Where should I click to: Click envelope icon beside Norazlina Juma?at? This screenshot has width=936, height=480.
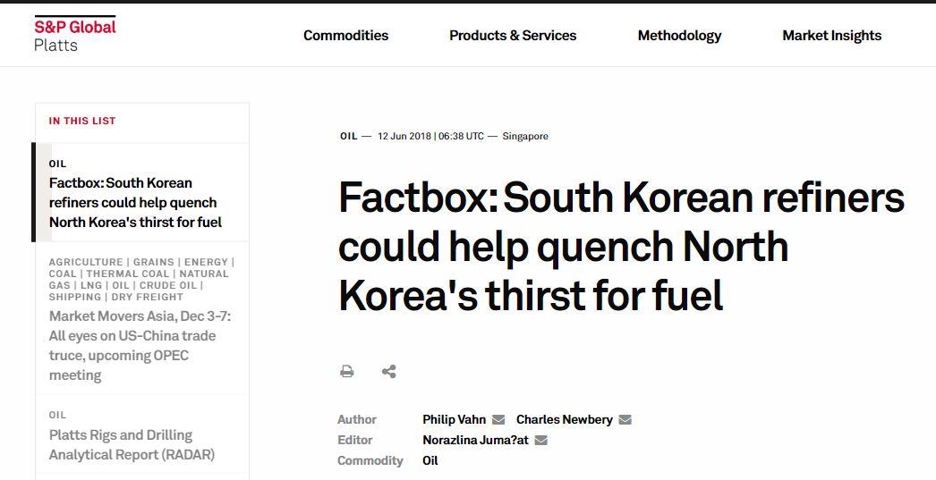point(540,441)
